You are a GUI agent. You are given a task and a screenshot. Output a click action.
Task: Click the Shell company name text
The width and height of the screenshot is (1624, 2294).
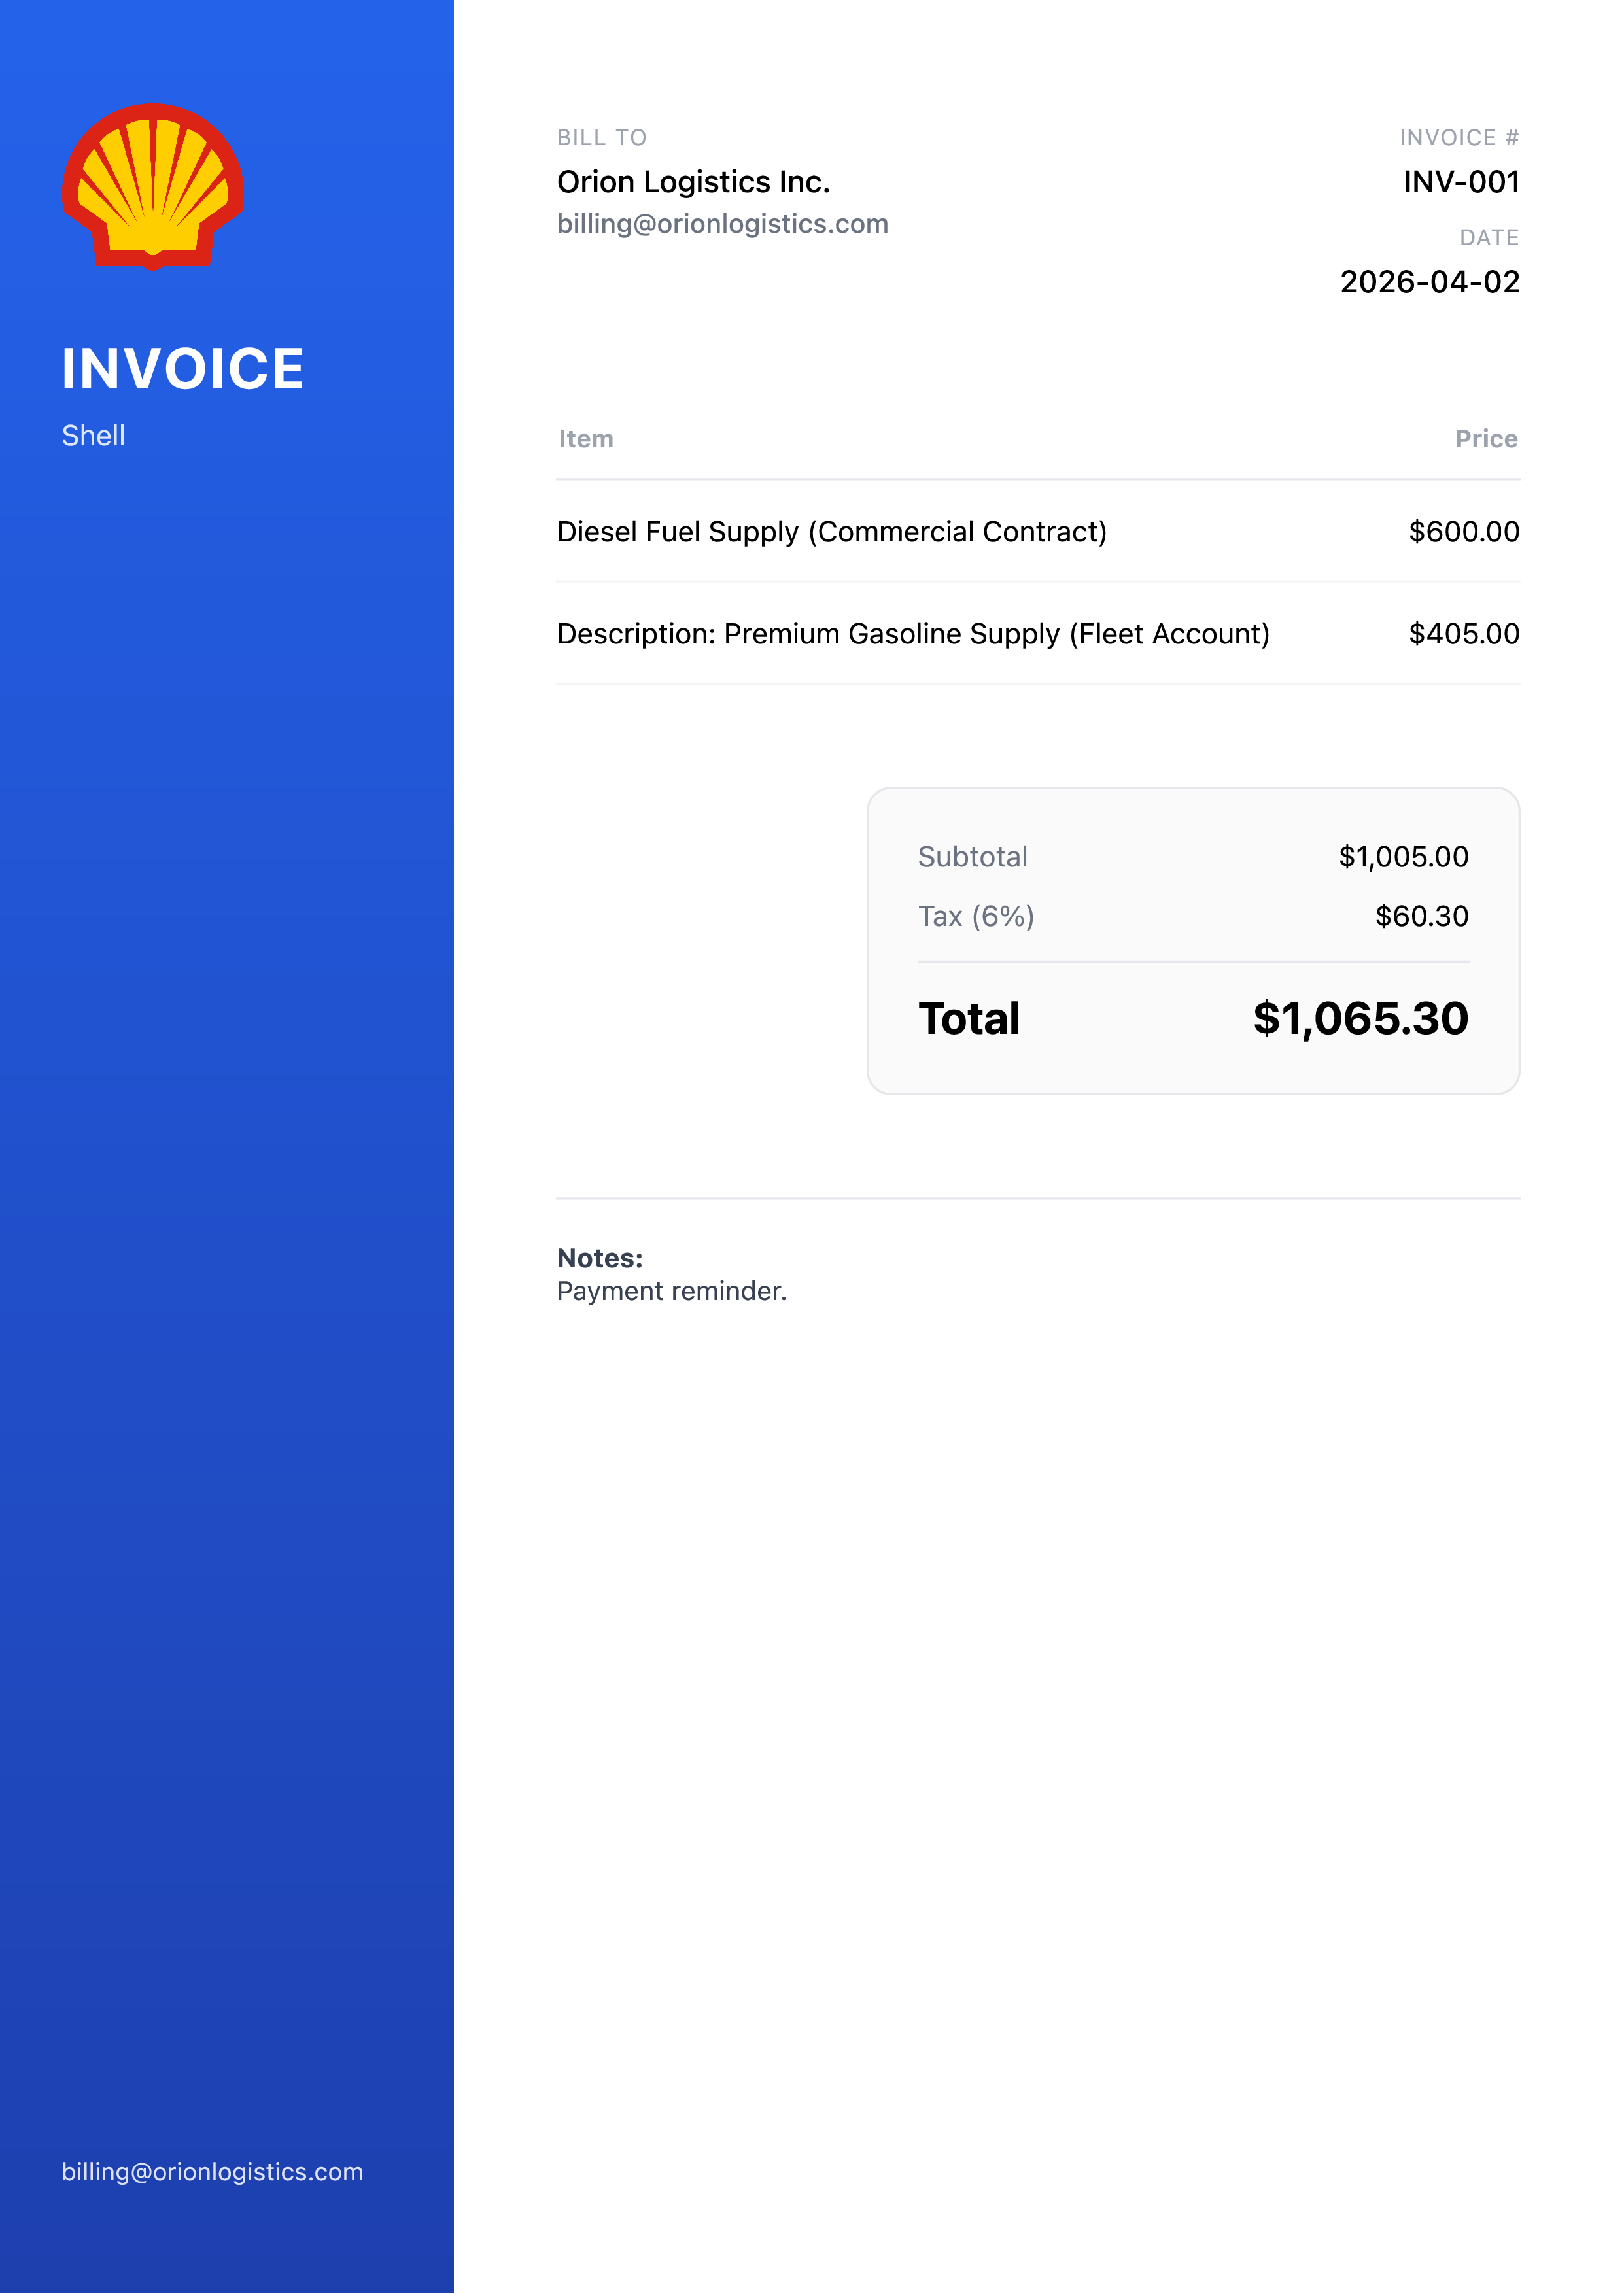(93, 436)
